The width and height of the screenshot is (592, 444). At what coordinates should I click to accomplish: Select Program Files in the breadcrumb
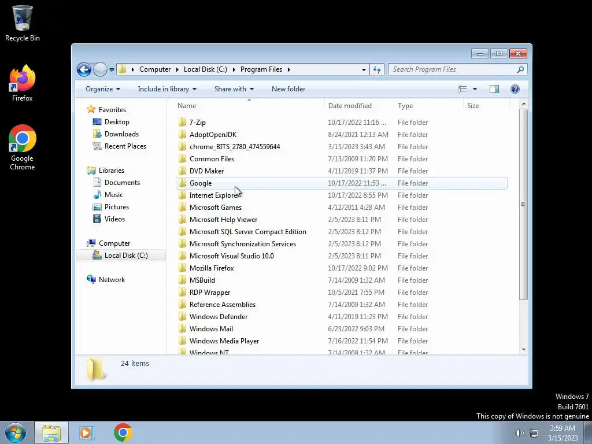pyautogui.click(x=261, y=69)
